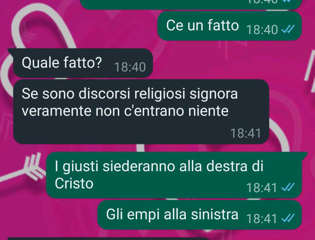
Task: Select the "Ce un fatto" message bubble
Action: click(230, 26)
